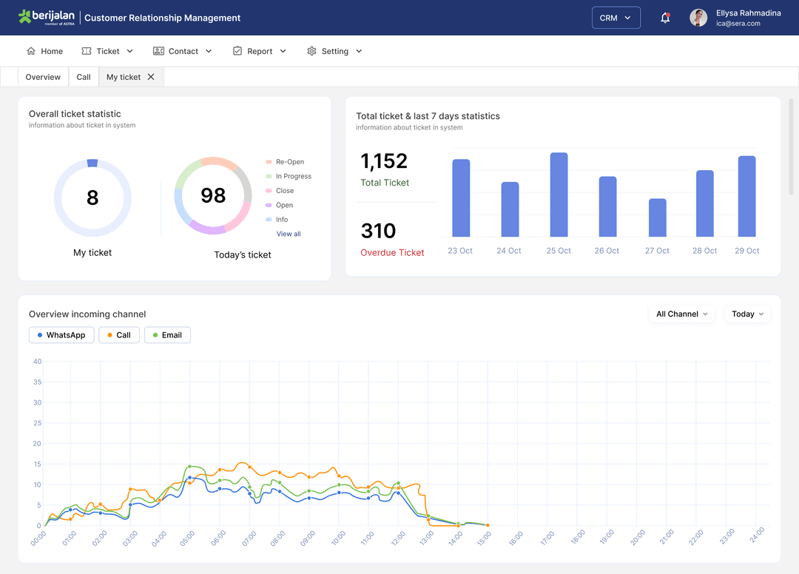
Task: Toggle the WhatsApp channel series
Action: click(x=61, y=335)
